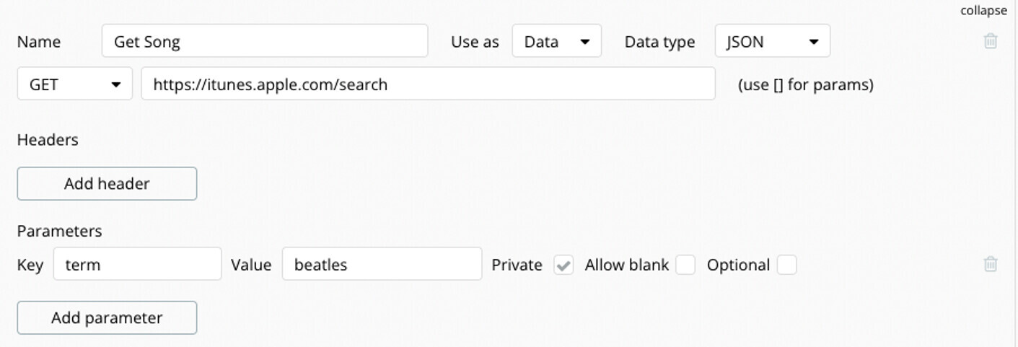Toggle the Private checkbox
Screen dimensions: 1018x347
[x=563, y=265]
